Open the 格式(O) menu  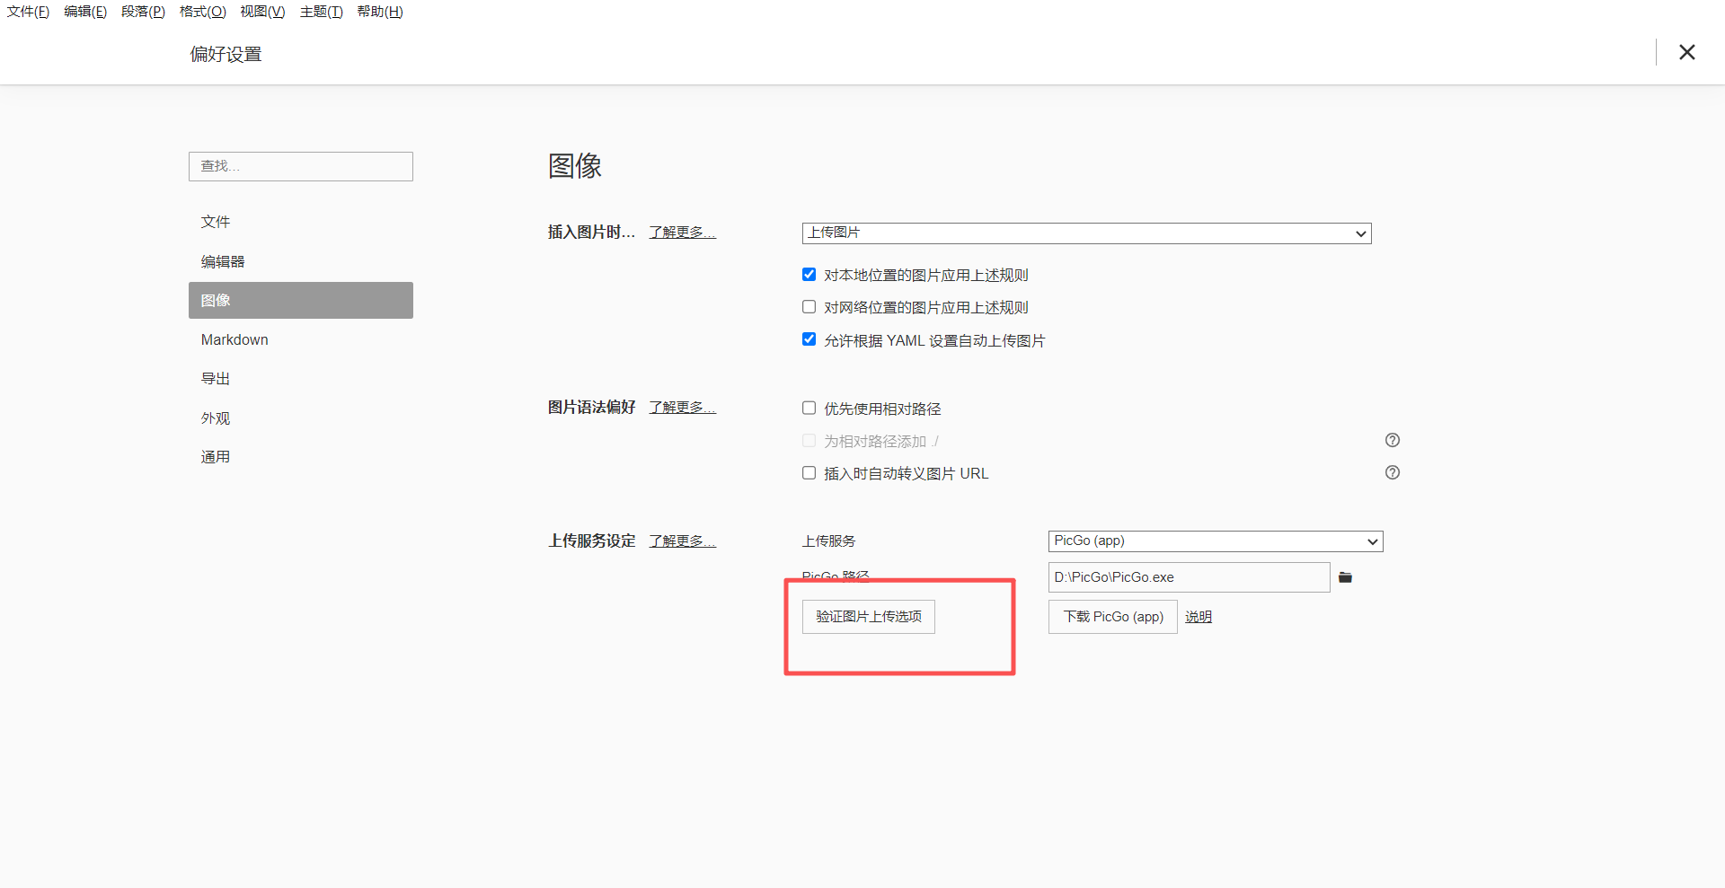202,12
